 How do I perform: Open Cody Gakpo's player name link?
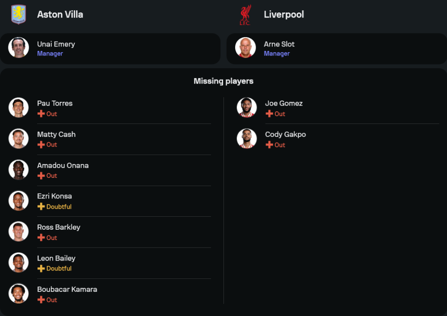pyautogui.click(x=285, y=134)
